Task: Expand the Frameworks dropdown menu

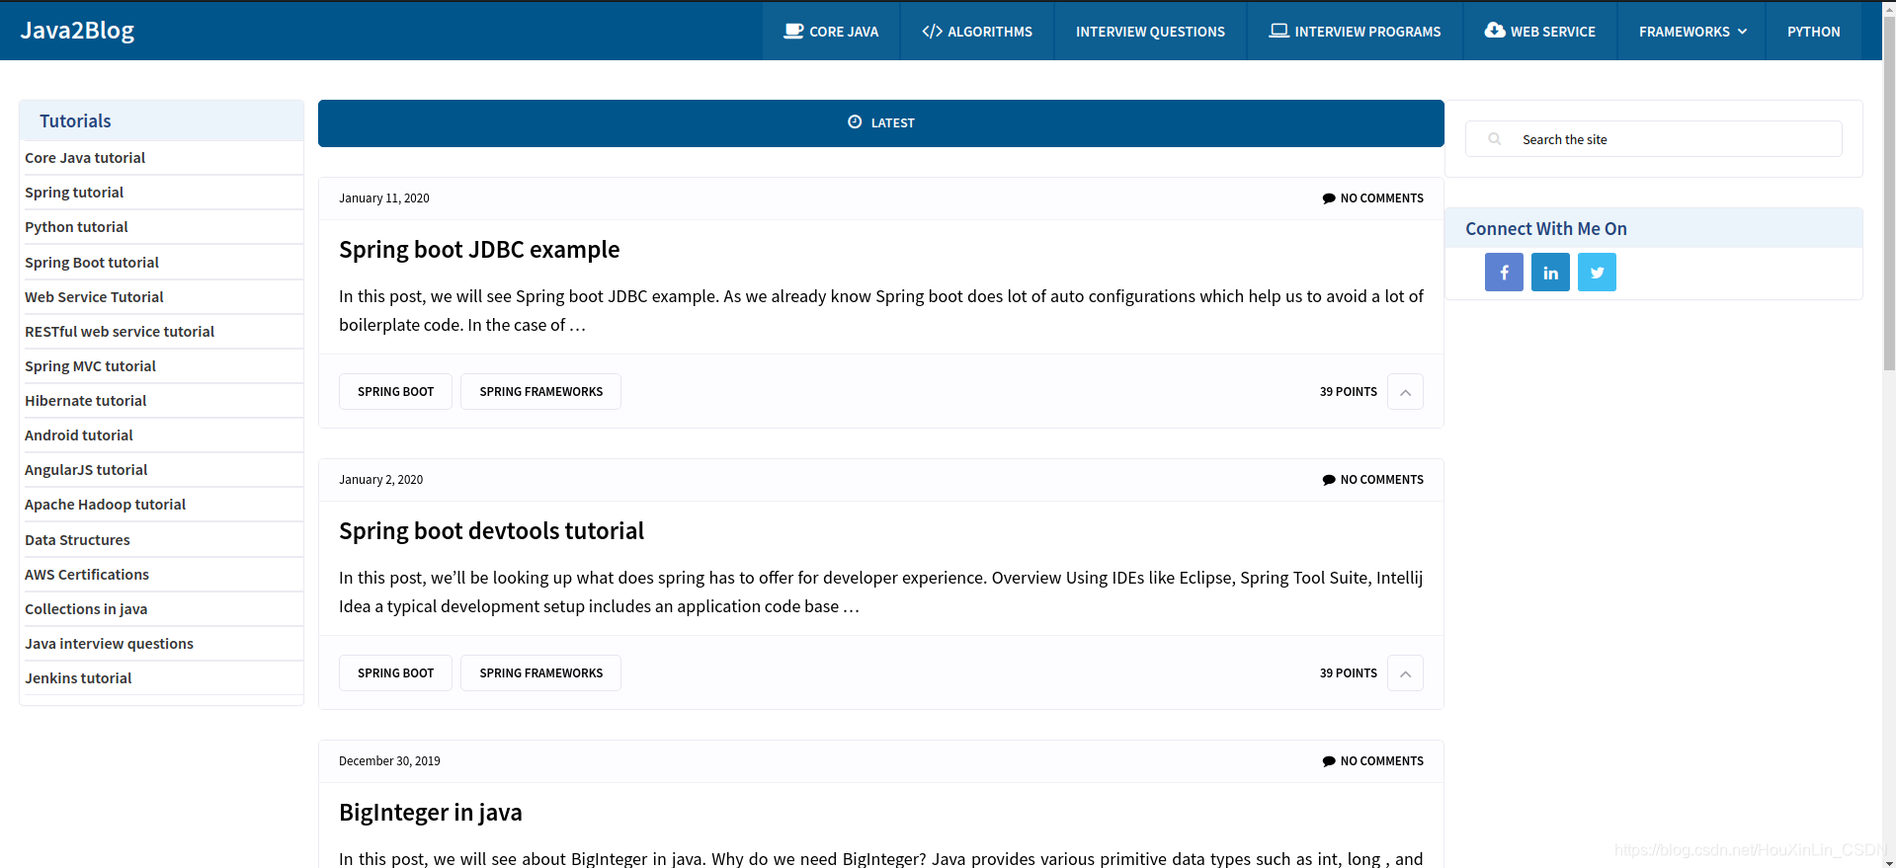Action: coord(1691,32)
